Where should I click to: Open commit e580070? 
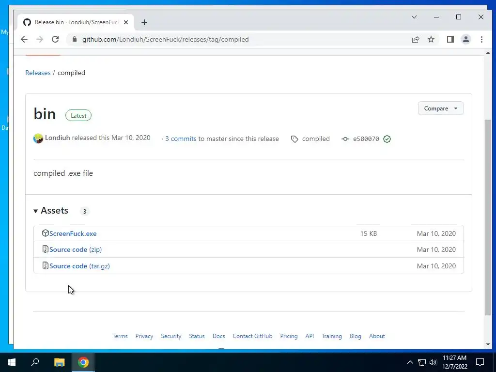pos(366,139)
